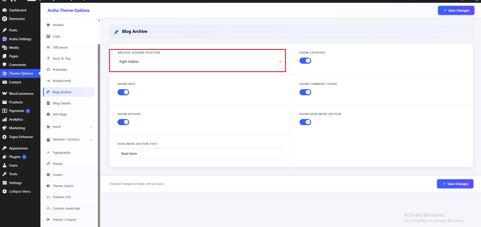Click the top Save Changes button
481x227 pixels.
456,10
